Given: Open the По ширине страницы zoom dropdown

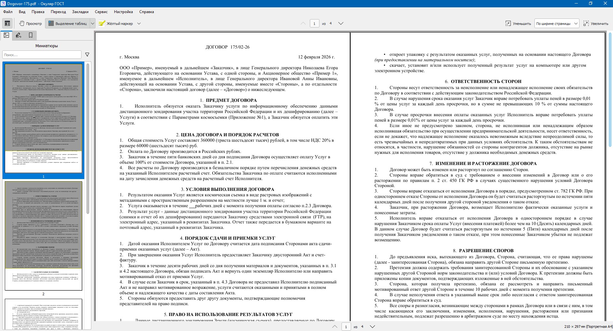Looking at the screenshot, I should click(557, 23).
